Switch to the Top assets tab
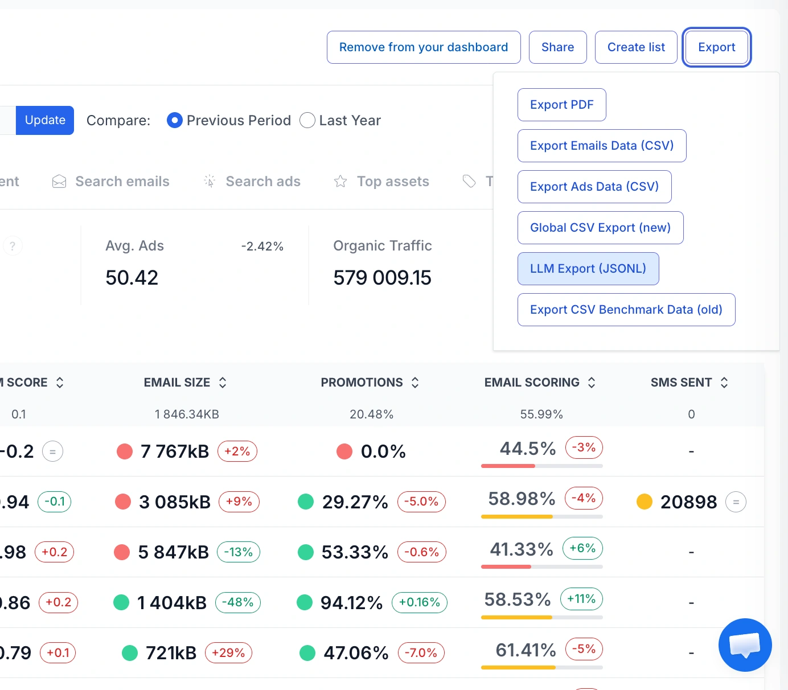This screenshot has width=788, height=690. [x=381, y=182]
